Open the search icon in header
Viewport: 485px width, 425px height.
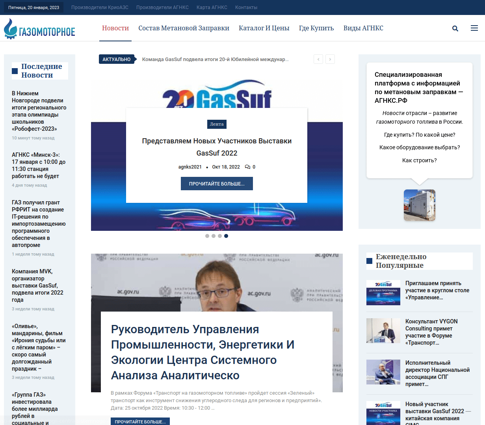455,28
